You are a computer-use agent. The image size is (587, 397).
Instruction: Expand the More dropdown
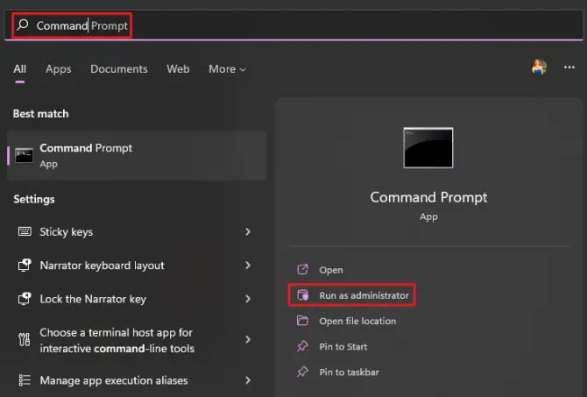[227, 69]
